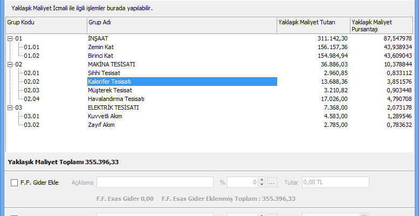The width and height of the screenshot is (419, 216).
Task: Click the Tutar amount field
Action: (335, 183)
